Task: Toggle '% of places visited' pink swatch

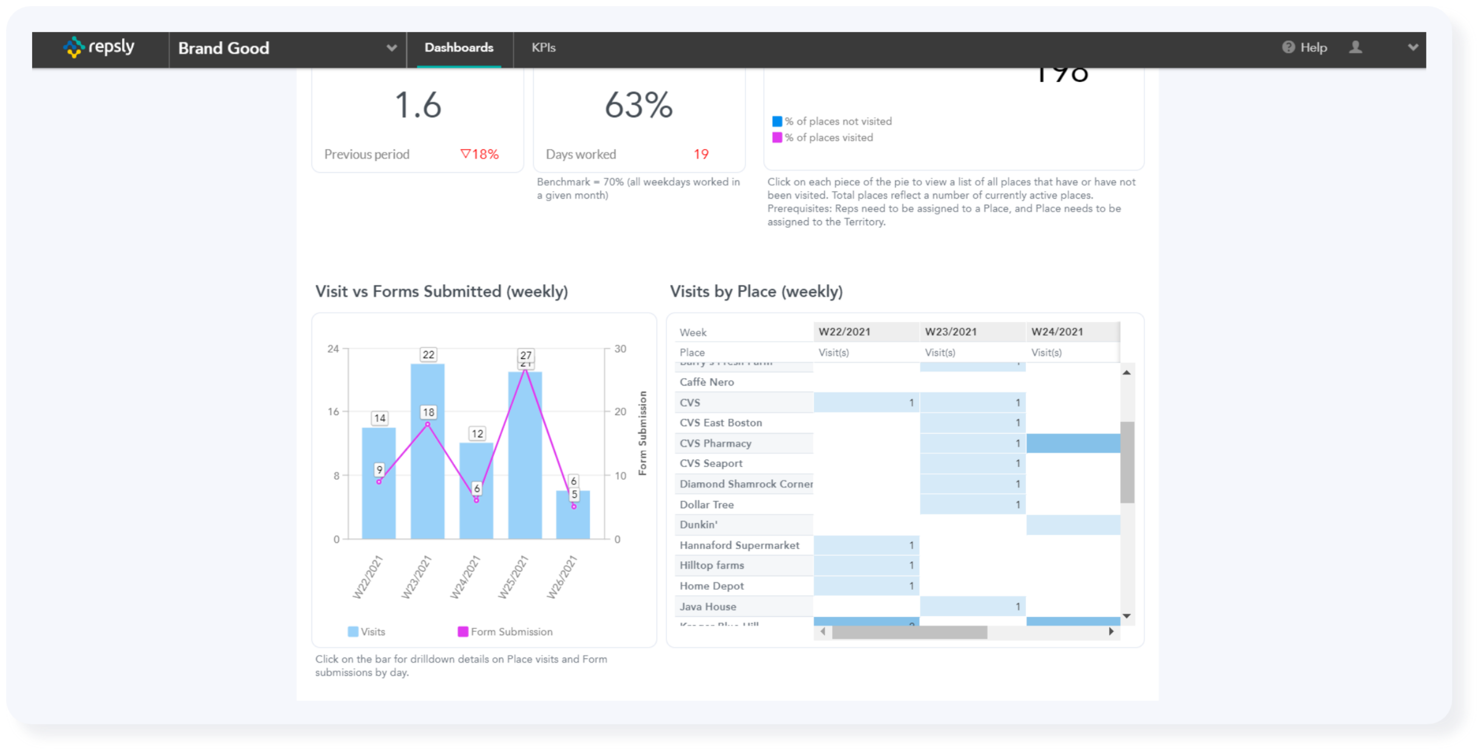Action: [777, 138]
